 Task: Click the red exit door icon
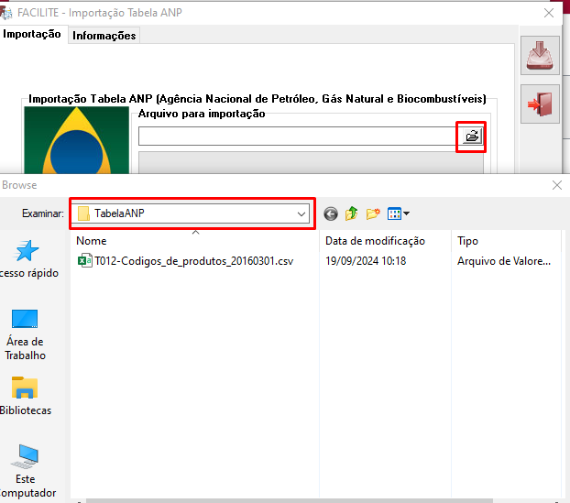click(540, 105)
